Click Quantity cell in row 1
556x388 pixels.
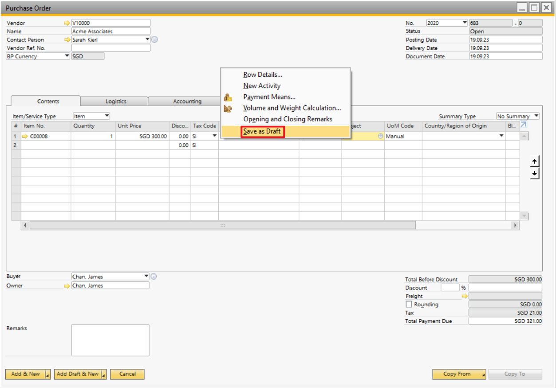pos(93,136)
